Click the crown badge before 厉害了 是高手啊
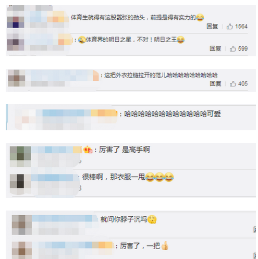This screenshot has height=259, width=258. (88, 150)
